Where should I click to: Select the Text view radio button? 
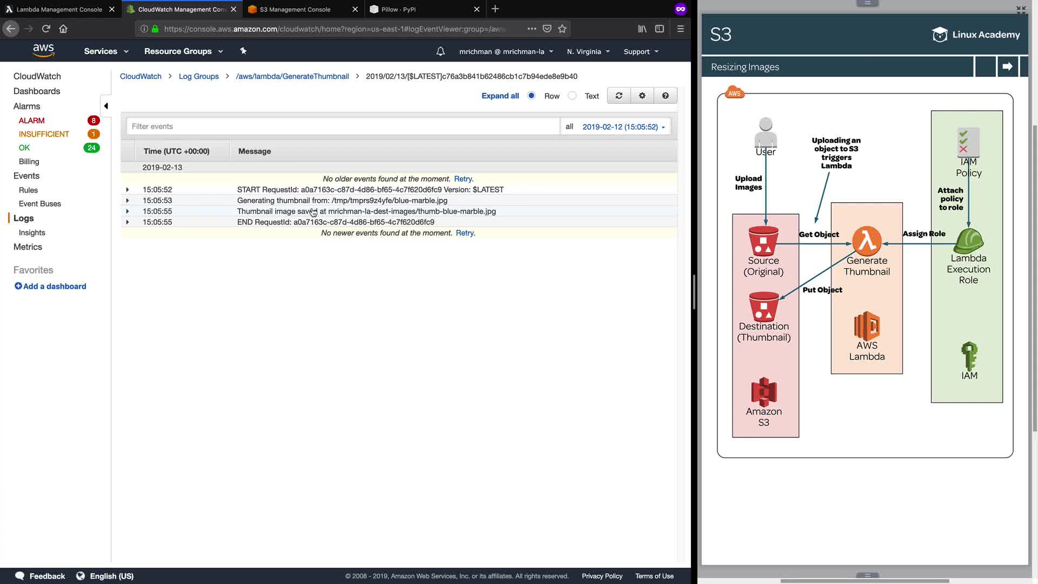[x=572, y=96]
